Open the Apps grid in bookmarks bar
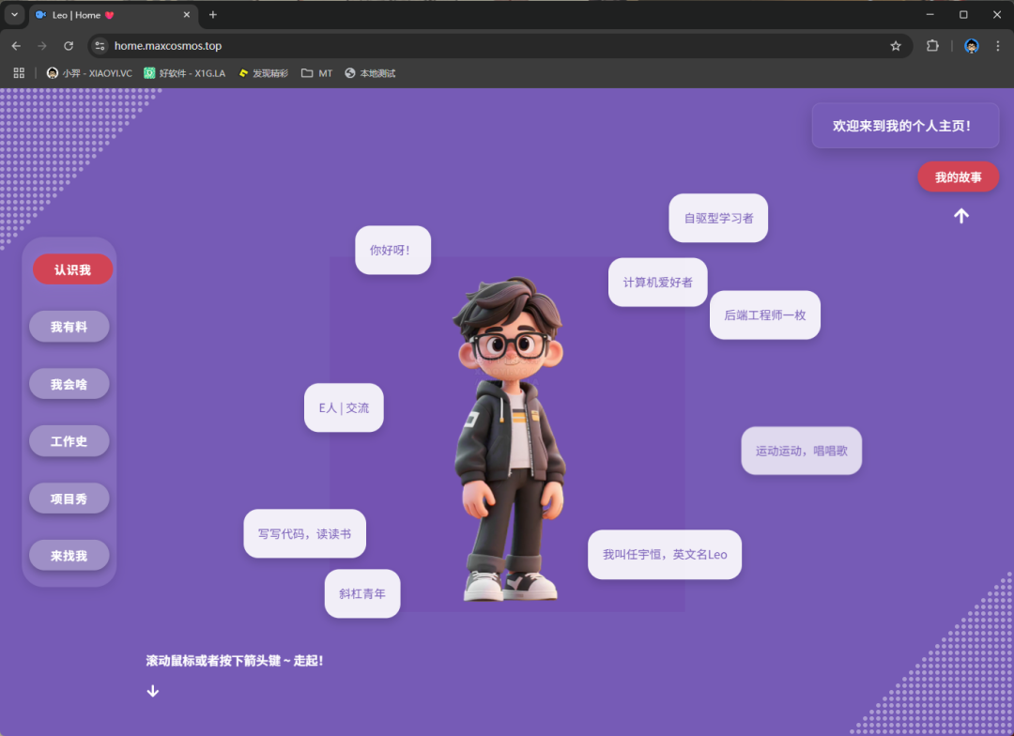The width and height of the screenshot is (1014, 736). (19, 73)
